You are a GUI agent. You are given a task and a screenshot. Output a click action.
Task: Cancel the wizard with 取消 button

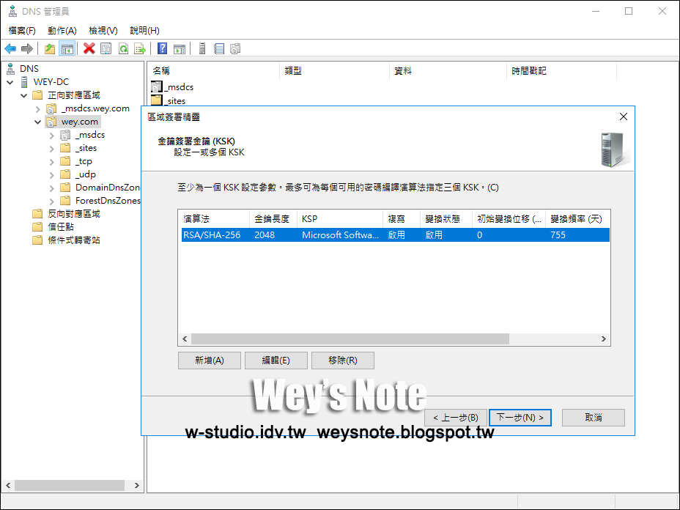pos(594,418)
